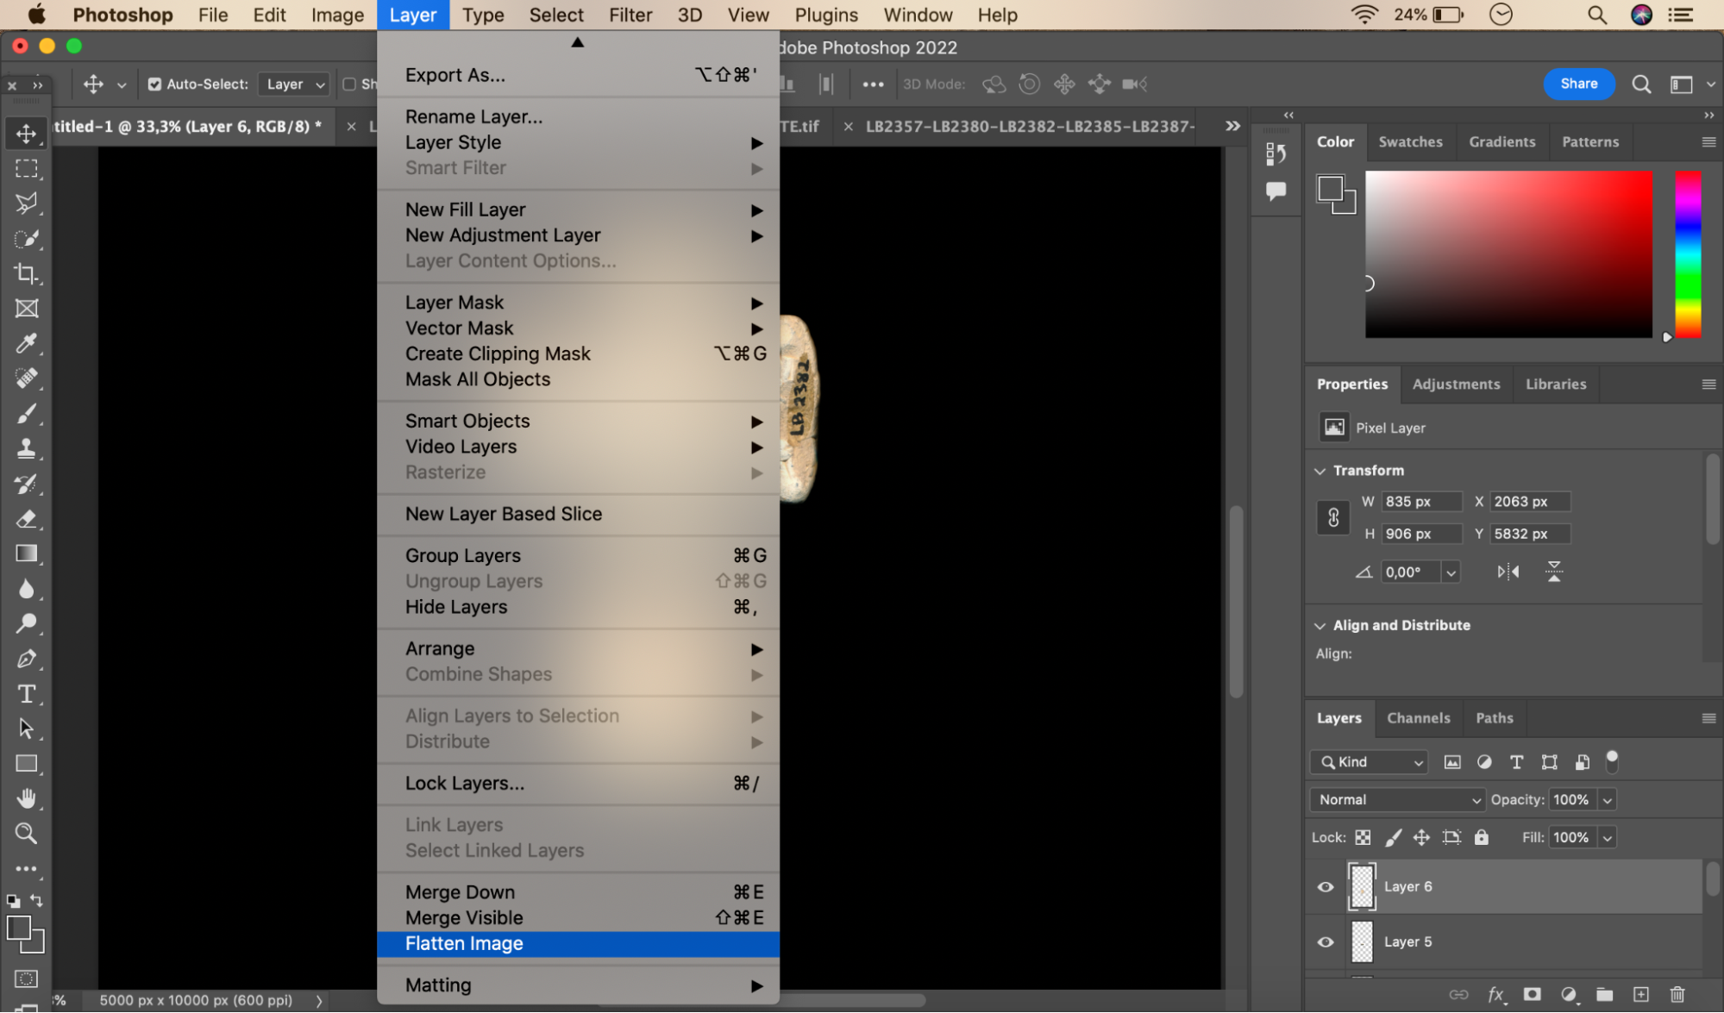
Task: Switch to the Channels tab
Action: (x=1418, y=717)
